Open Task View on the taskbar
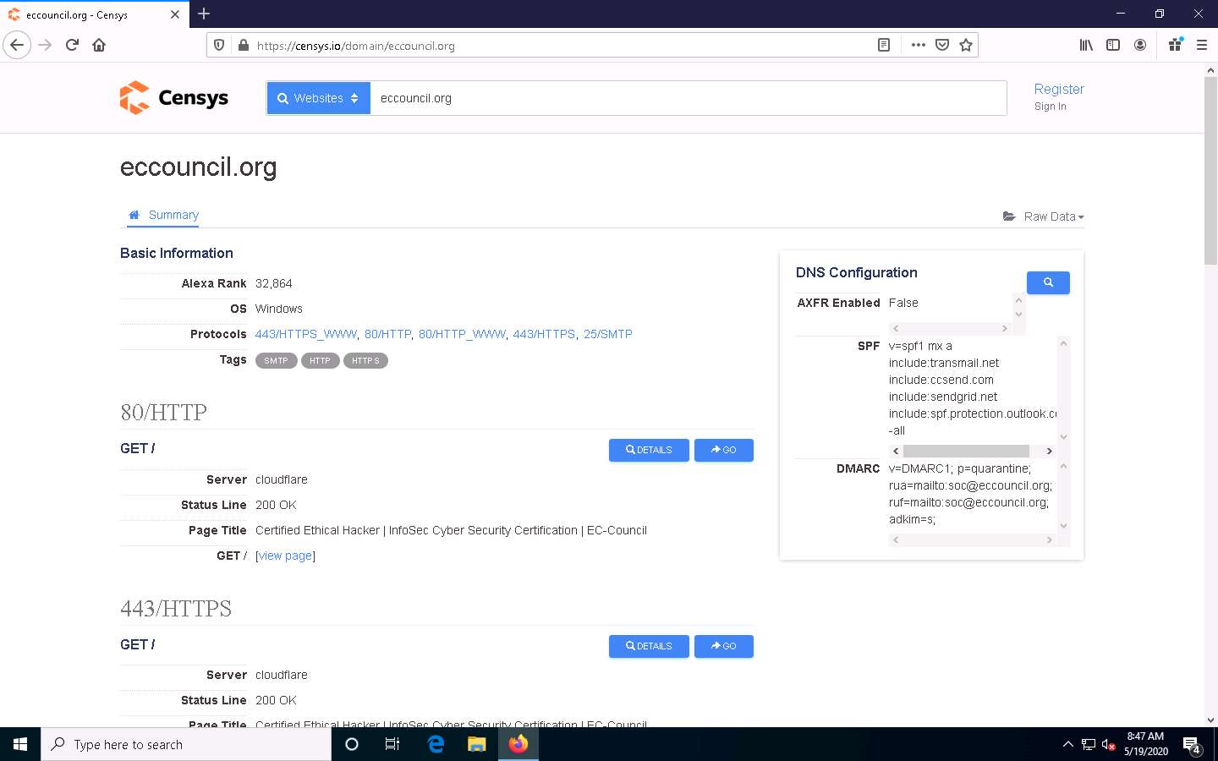This screenshot has width=1218, height=761. point(392,744)
